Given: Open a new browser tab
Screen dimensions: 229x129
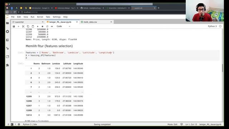Looking at the screenshot, I should coord(159,8).
